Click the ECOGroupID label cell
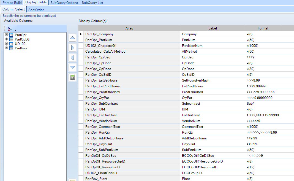Screen dimensions: 294x181 pos(213,173)
